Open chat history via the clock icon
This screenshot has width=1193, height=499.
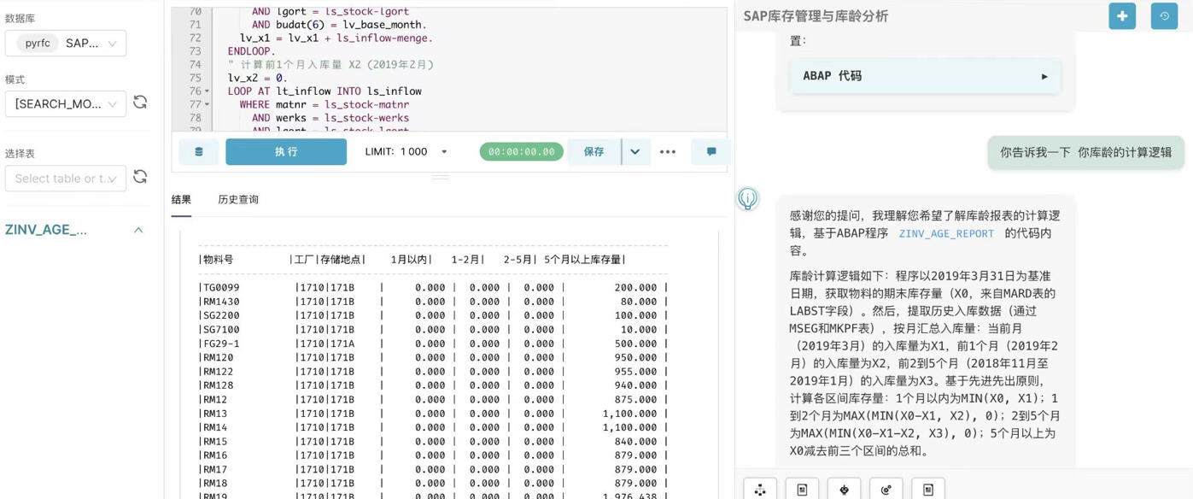[1164, 16]
